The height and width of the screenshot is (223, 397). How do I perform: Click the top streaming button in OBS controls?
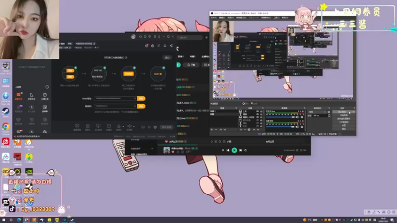coord(342,112)
